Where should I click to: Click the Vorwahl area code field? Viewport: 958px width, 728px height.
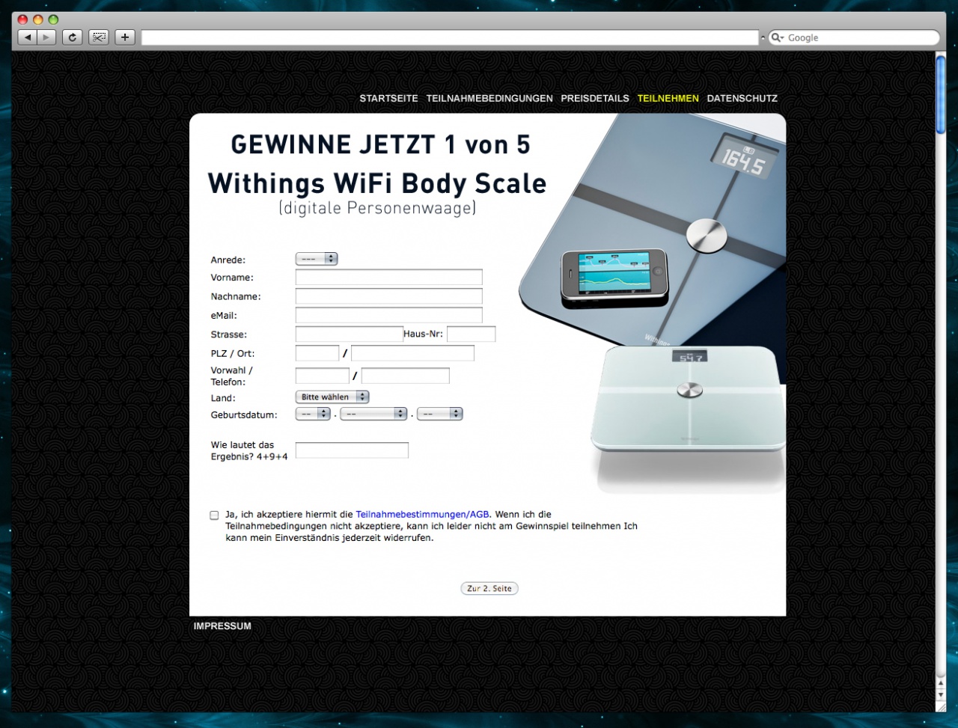tap(323, 376)
